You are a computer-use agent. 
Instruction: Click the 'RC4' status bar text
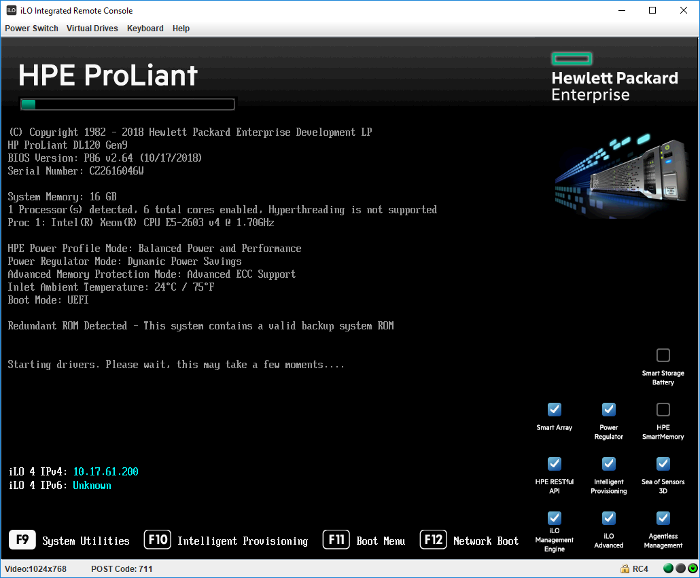point(640,569)
